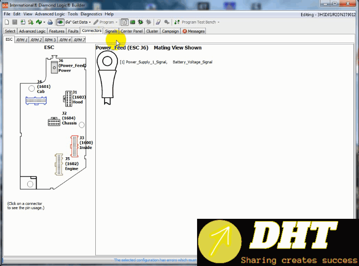Open the Advanced Logic menu
The height and width of the screenshot is (266, 359).
[x=50, y=14]
